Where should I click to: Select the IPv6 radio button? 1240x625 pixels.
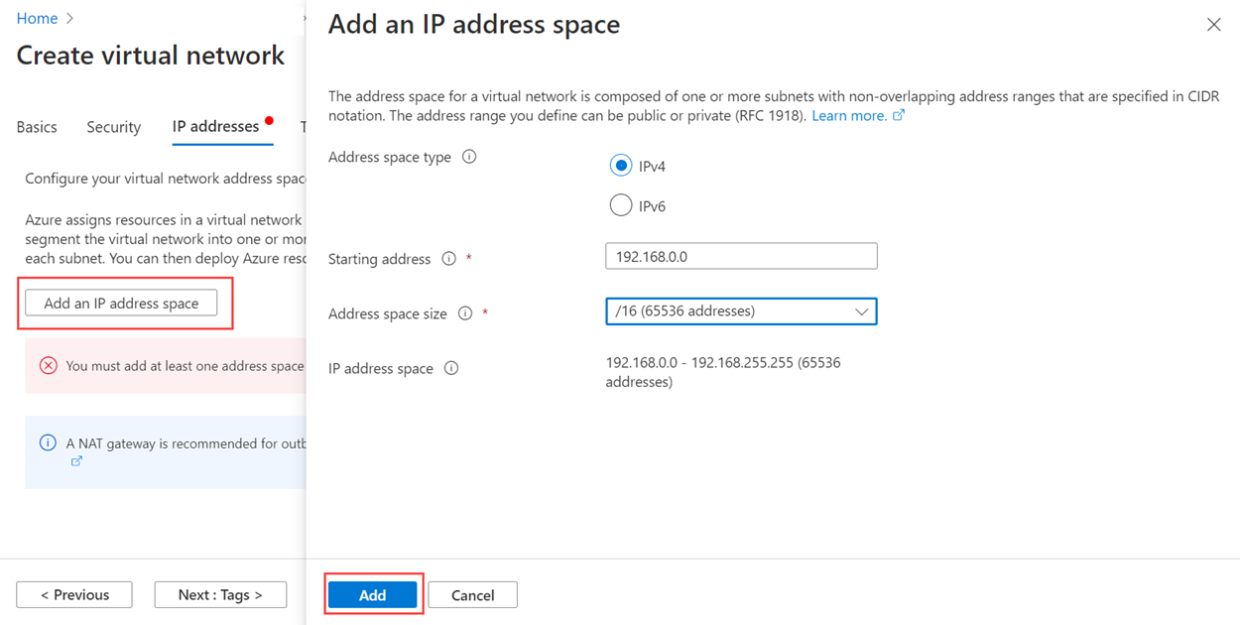621,205
